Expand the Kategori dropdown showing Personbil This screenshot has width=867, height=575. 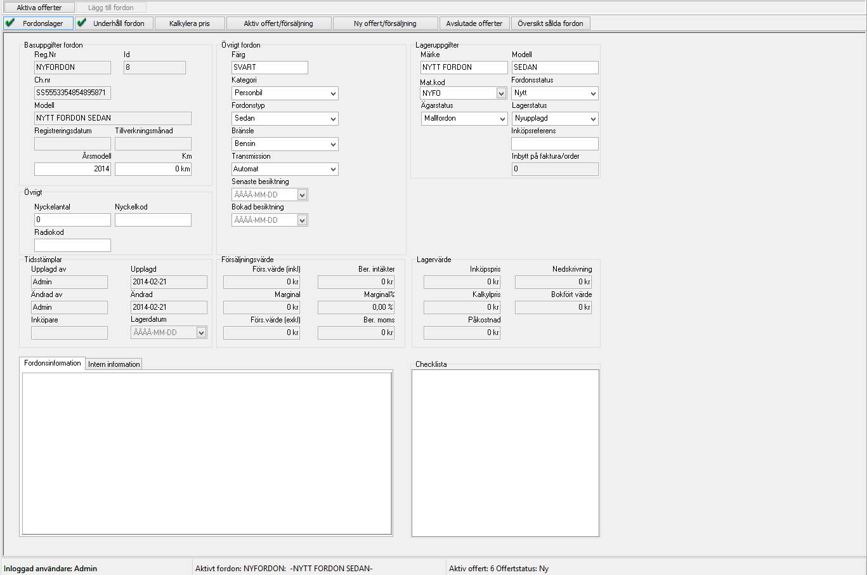point(333,93)
